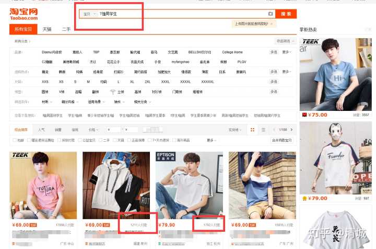The height and width of the screenshot is (249, 376).
Task: Expand the 相关分类 related category dropdown
Action: (x=143, y=102)
